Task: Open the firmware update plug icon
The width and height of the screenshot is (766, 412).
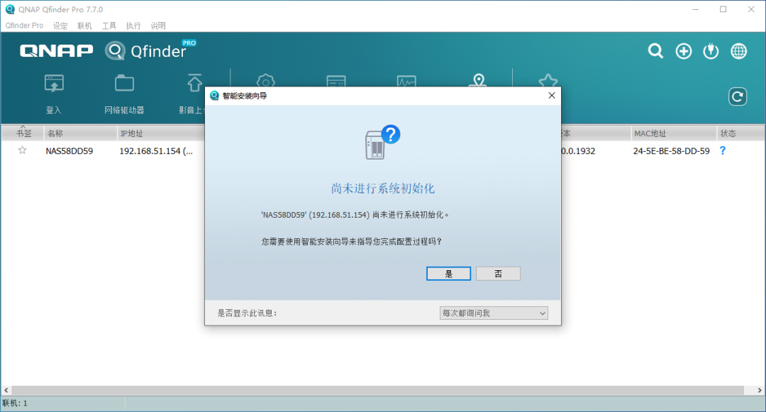Action: point(710,50)
